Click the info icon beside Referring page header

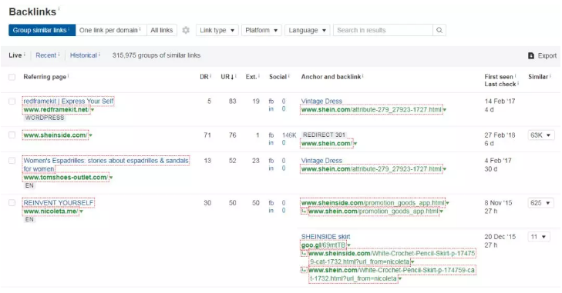[x=68, y=76]
